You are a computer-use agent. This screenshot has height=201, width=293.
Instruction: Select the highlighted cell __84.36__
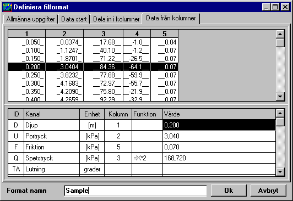[104, 66]
